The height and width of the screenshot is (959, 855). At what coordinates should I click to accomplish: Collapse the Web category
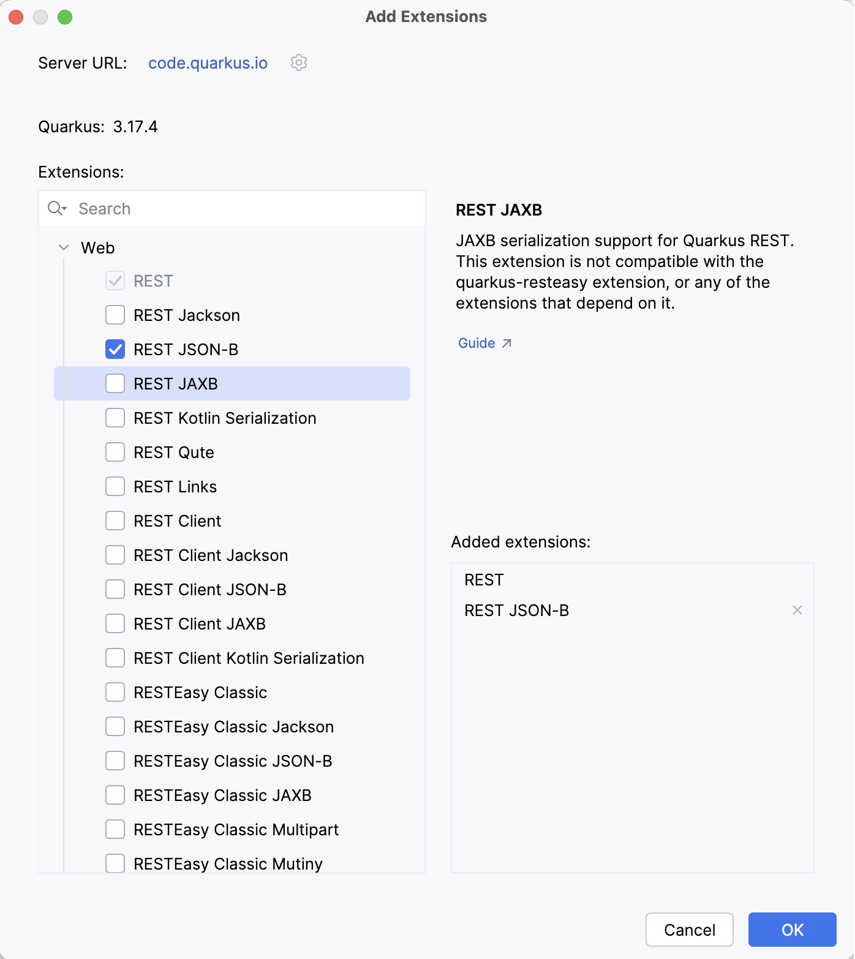pyautogui.click(x=63, y=247)
